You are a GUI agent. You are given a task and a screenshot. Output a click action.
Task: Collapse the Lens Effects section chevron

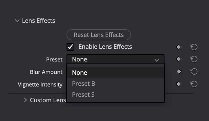click(17, 21)
